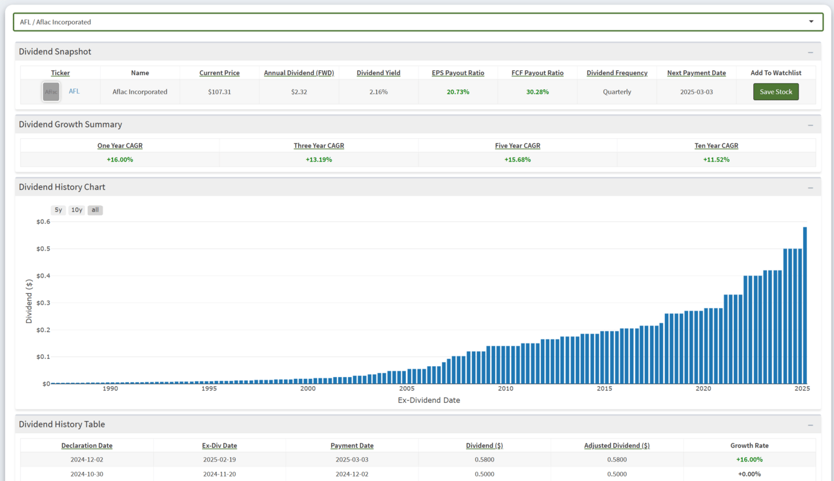Click the Dividend Yield column header

tap(378, 73)
